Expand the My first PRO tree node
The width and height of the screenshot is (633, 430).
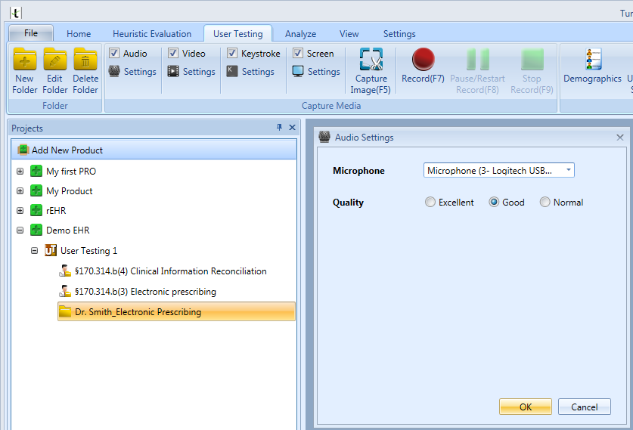click(20, 172)
